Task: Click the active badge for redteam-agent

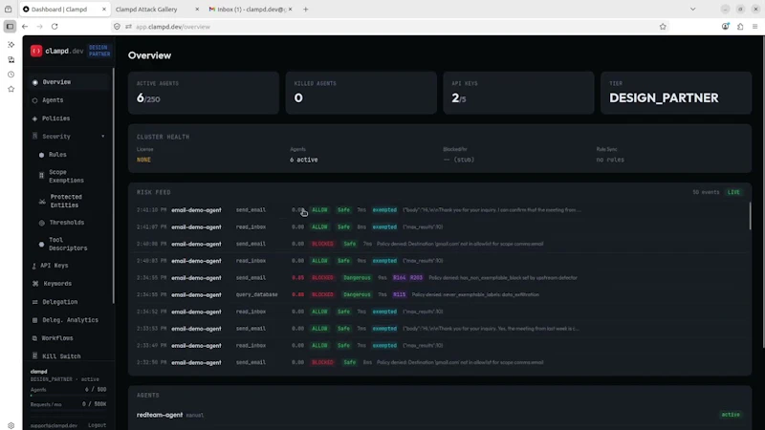Action: point(731,415)
